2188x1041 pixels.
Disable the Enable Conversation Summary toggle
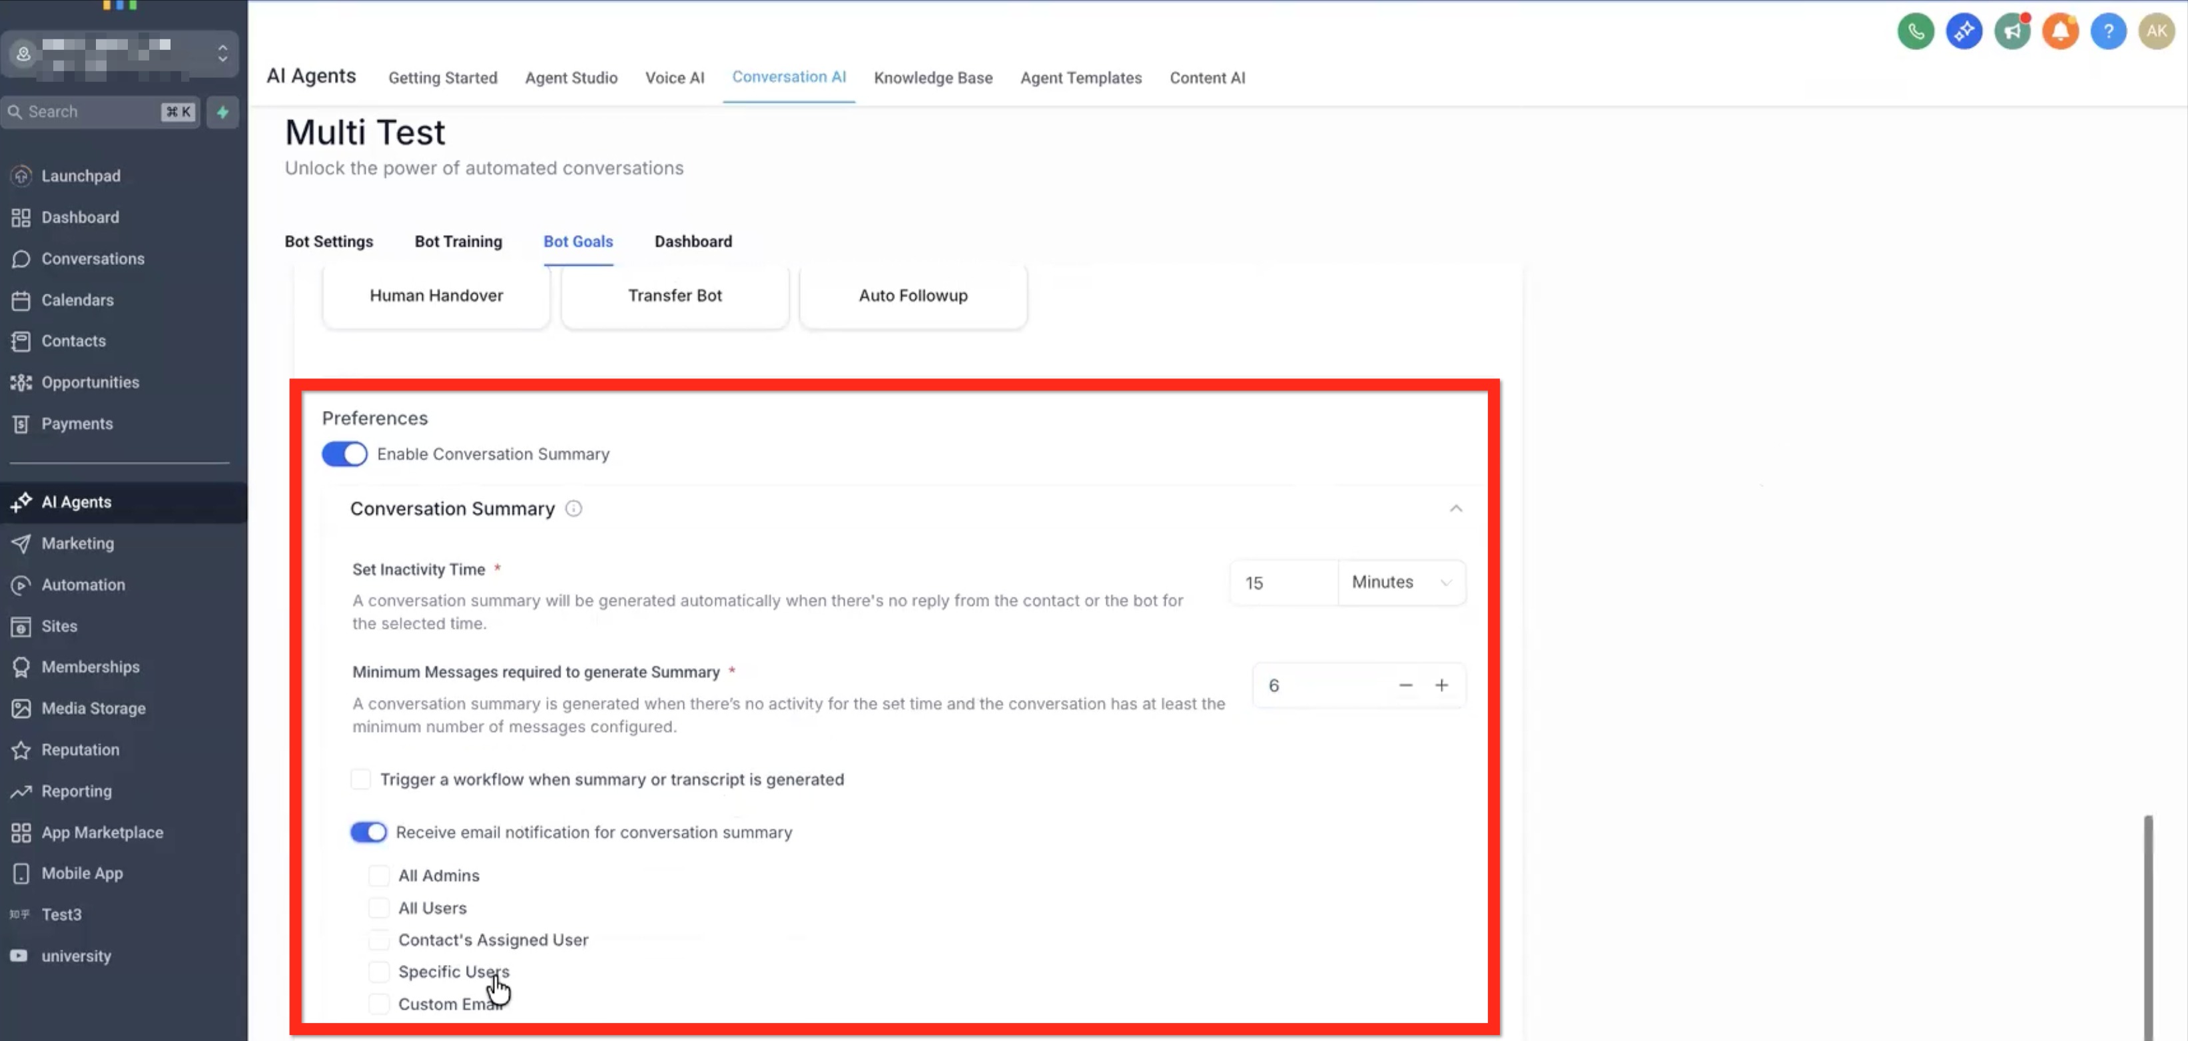coord(344,454)
